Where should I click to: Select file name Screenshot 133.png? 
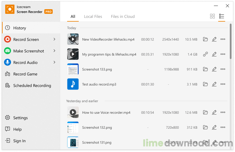(x=97, y=69)
